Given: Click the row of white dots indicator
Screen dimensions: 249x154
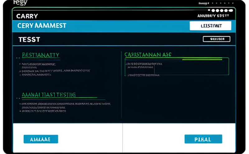Looking at the screenshot, I should [x=220, y=11].
